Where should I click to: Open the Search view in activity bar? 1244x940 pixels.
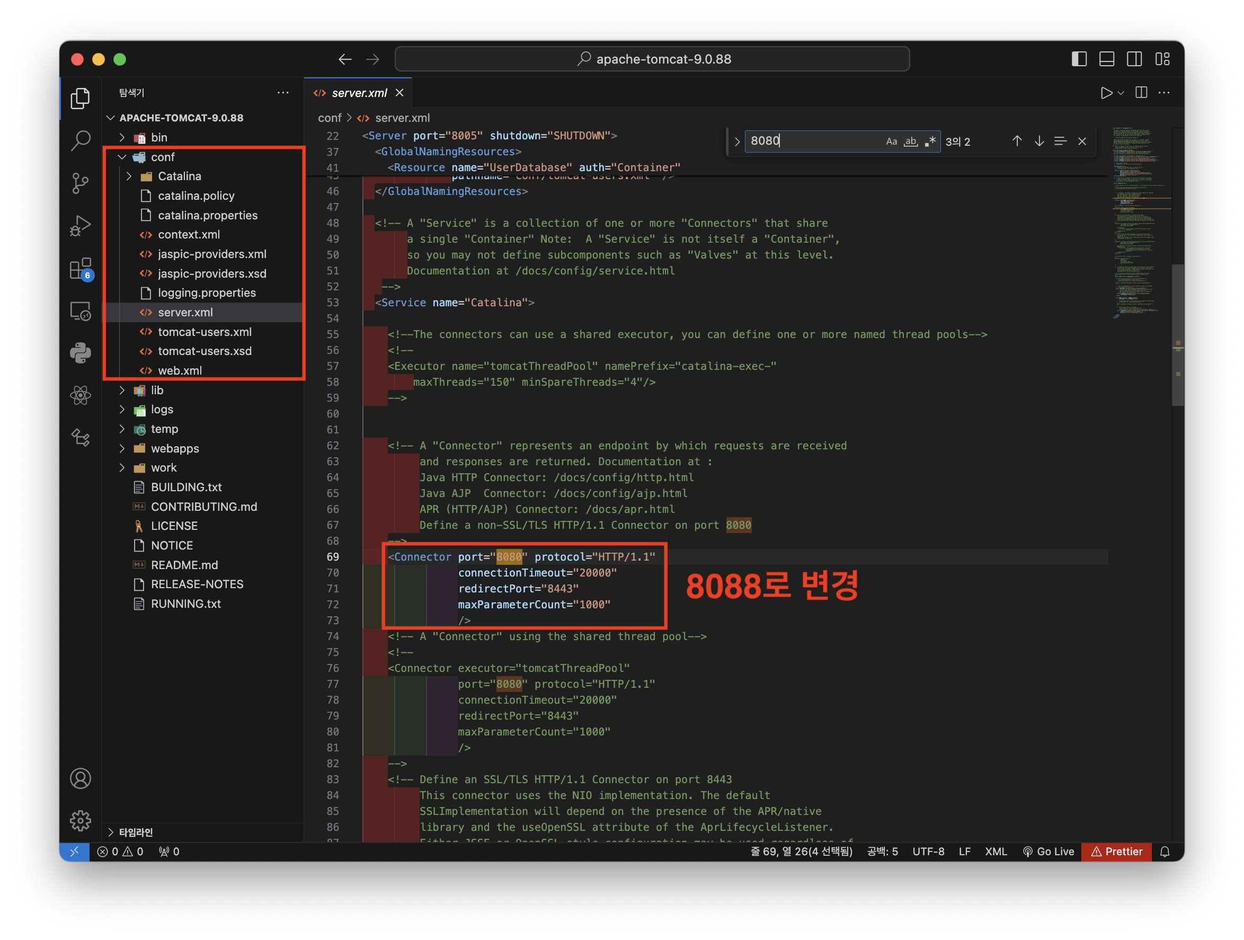click(81, 140)
